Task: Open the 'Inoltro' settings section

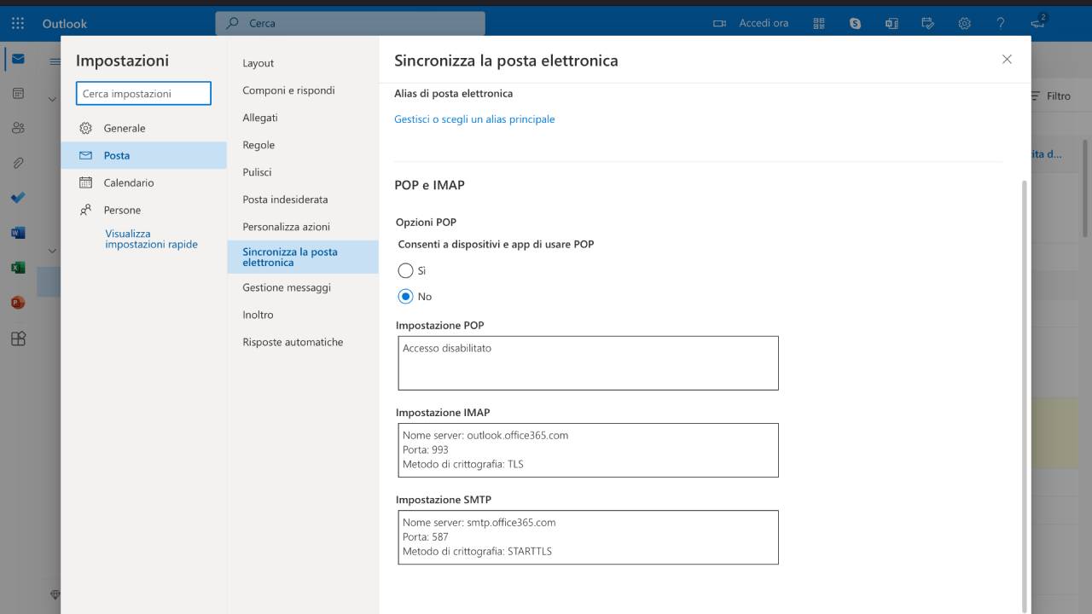Action: [258, 315]
